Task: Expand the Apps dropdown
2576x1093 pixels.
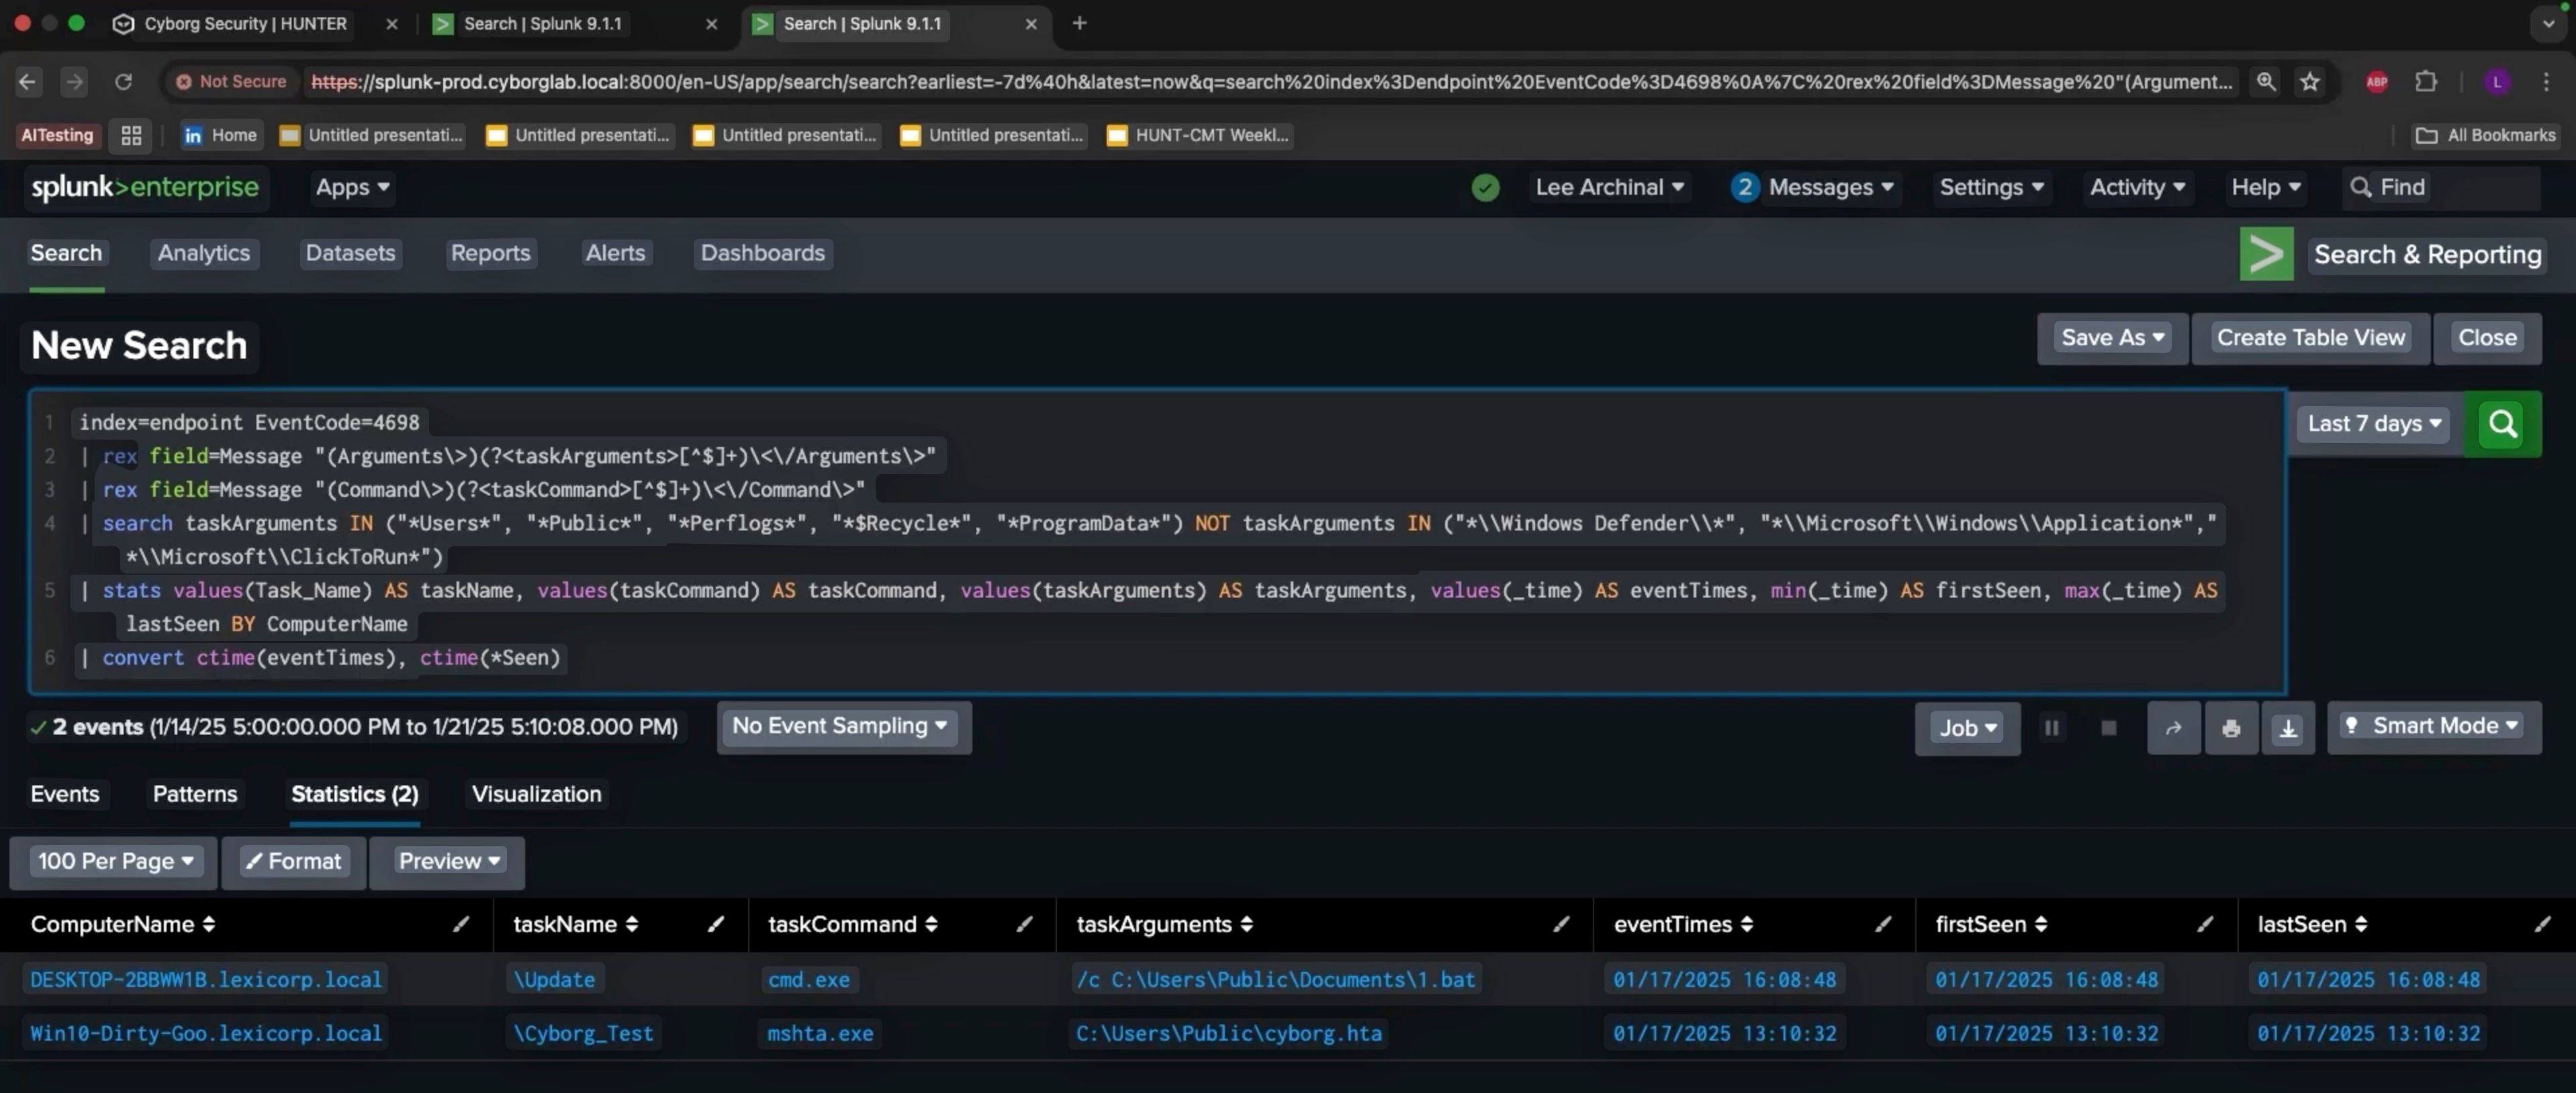Action: coord(352,187)
